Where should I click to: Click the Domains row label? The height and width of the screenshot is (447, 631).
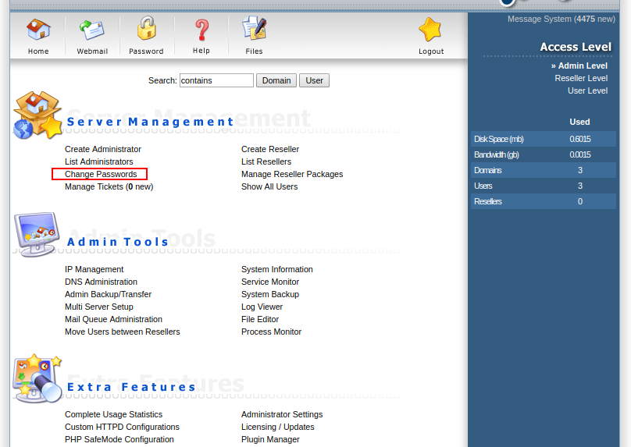point(488,170)
